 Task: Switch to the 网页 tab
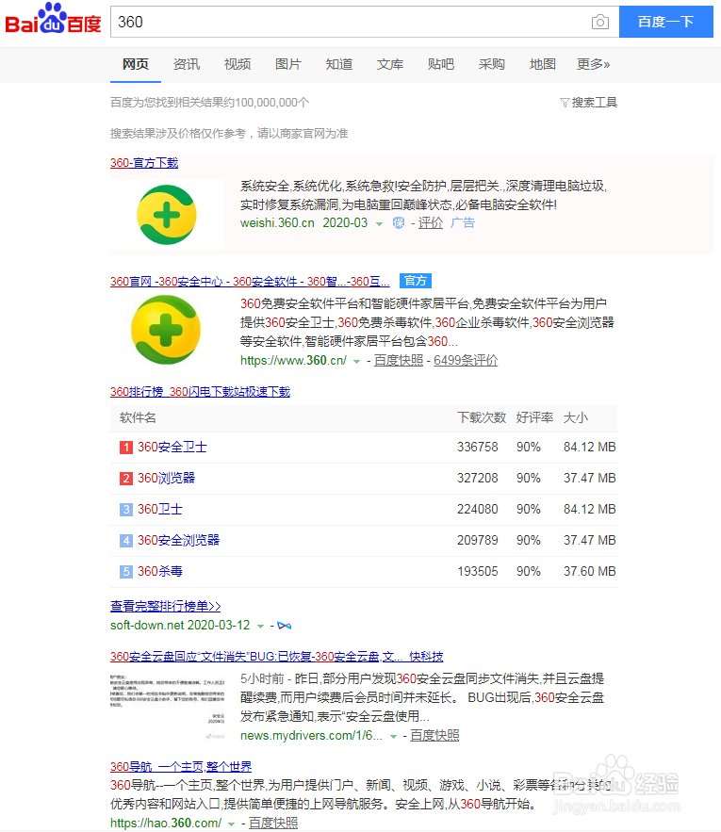point(136,64)
